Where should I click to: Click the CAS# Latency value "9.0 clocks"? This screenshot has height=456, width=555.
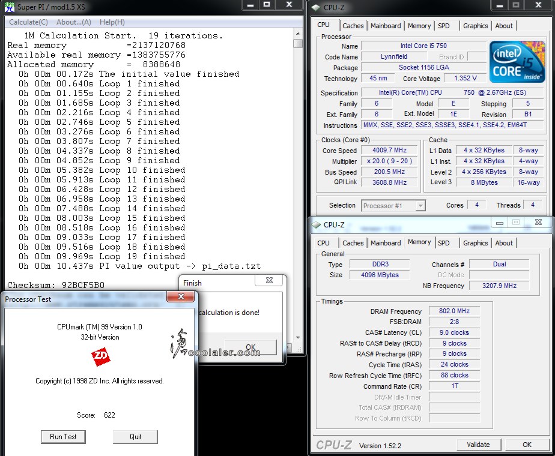454,332
